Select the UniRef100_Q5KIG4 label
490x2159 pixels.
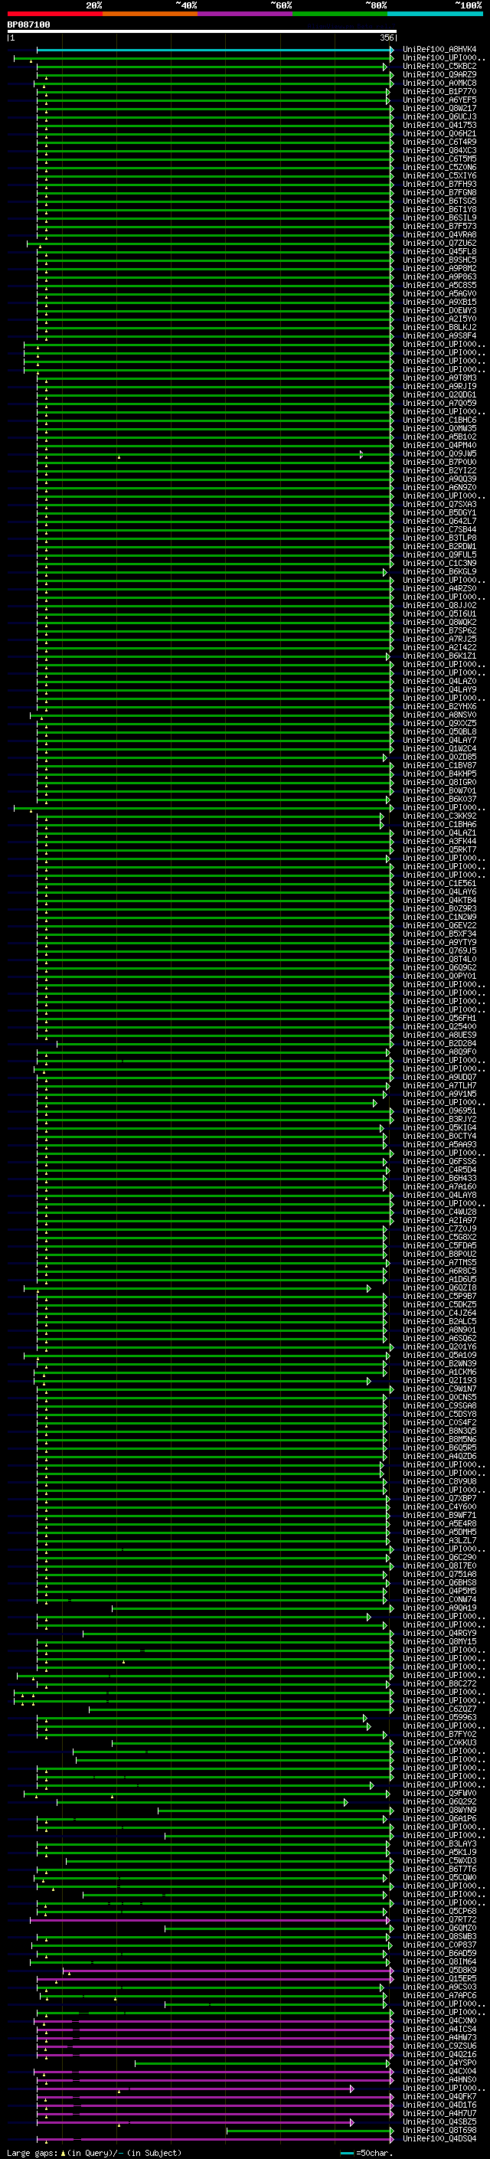[439, 1128]
